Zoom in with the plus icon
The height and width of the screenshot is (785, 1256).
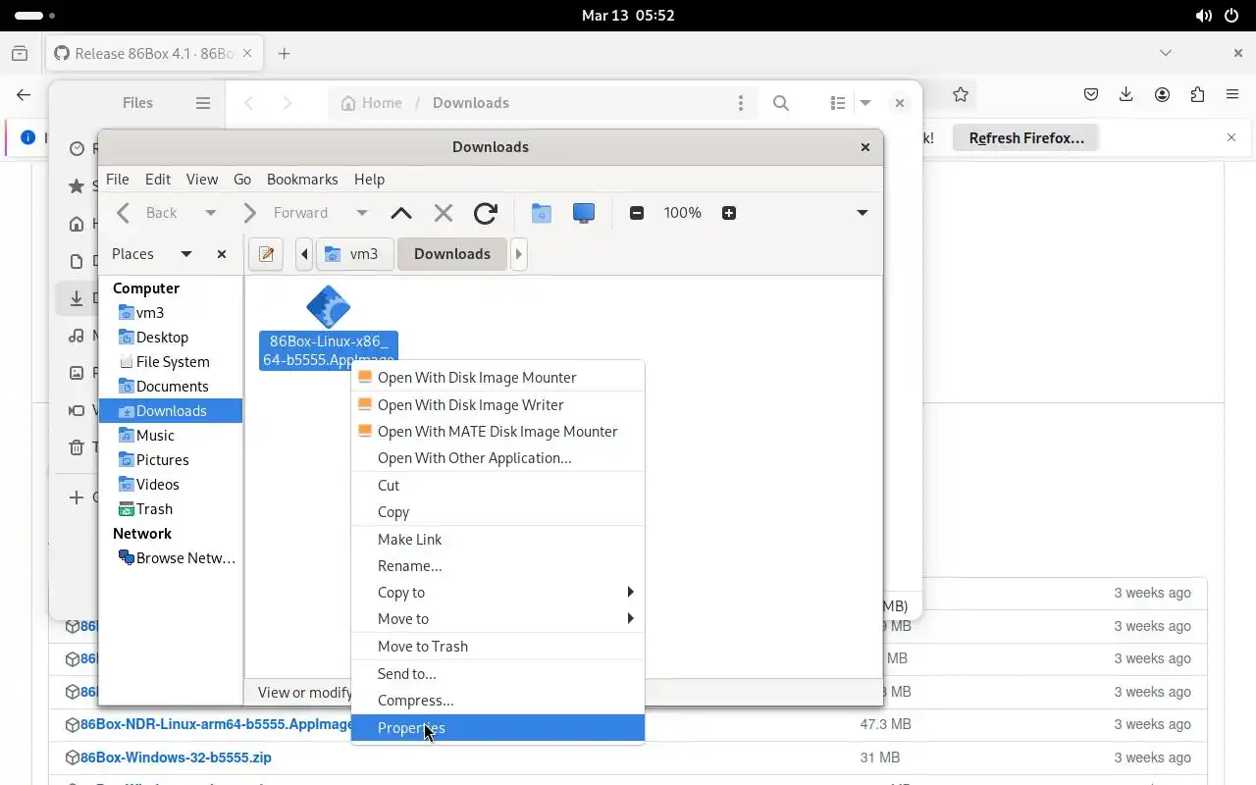(729, 213)
